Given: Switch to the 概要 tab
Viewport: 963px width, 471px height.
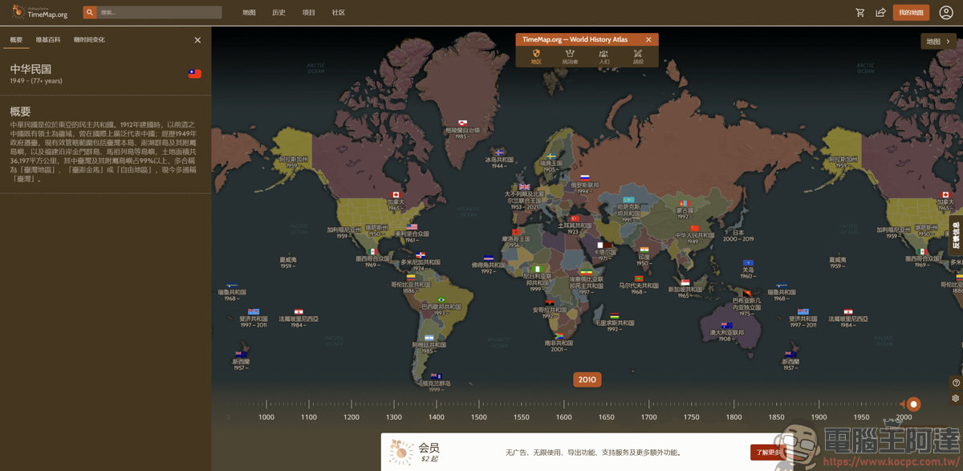Looking at the screenshot, I should coord(16,40).
